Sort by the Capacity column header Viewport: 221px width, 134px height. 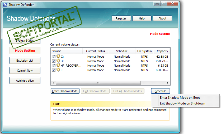[162, 51]
